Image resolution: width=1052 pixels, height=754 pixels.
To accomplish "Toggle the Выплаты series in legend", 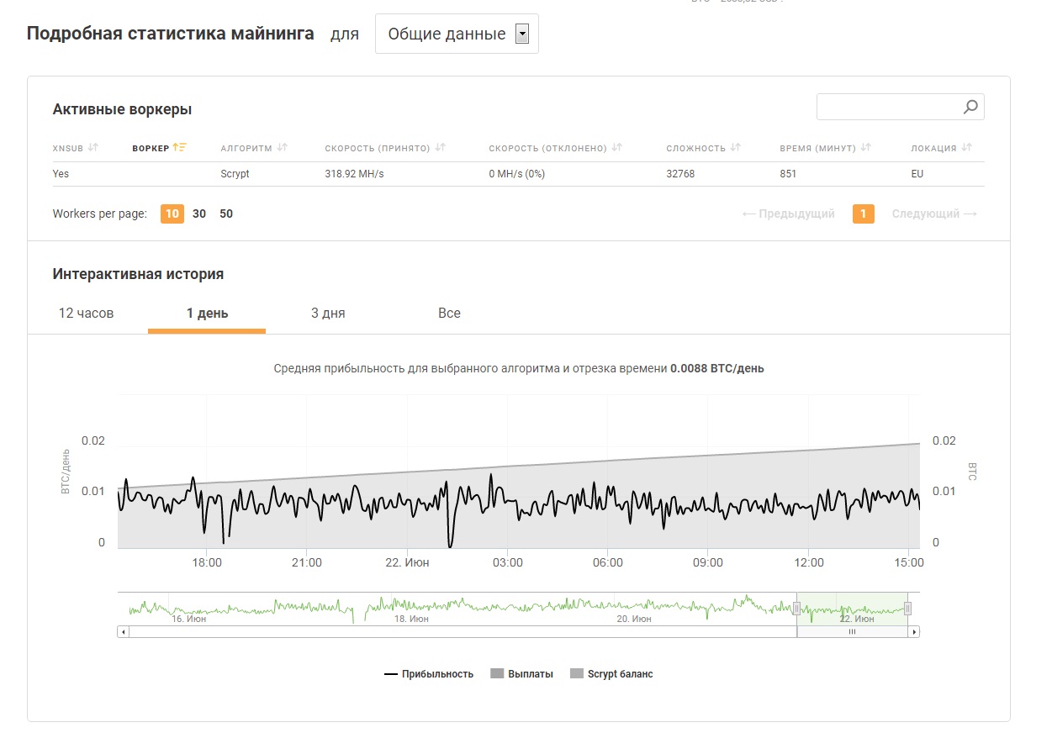I will click(x=521, y=674).
